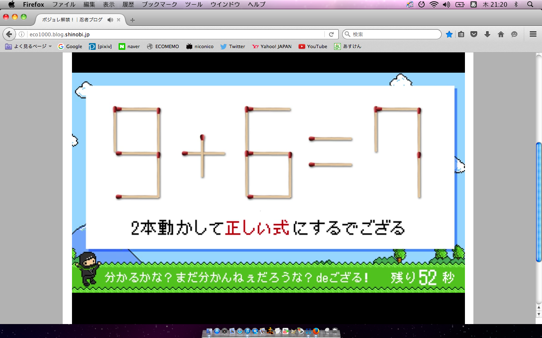Open the Google bookmark
542x338 pixels.
coord(70,46)
